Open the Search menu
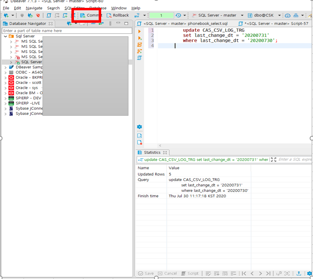313x279 pixels. point(53,8)
